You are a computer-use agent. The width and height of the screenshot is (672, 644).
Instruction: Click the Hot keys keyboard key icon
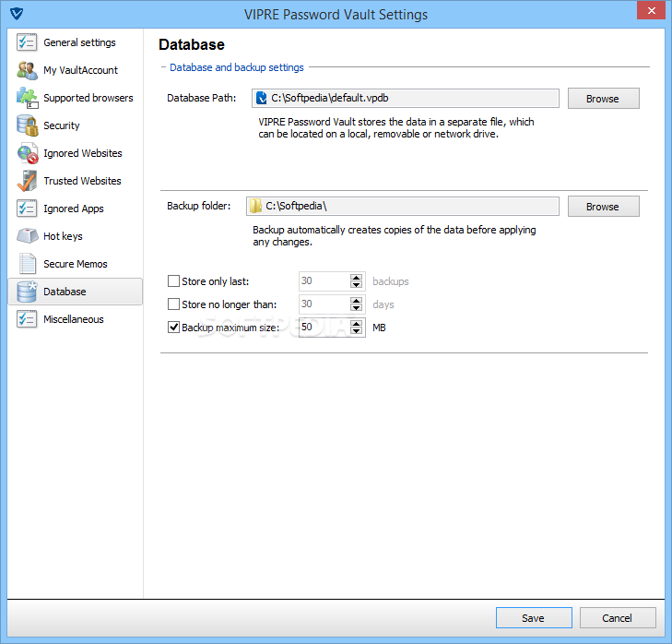pyautogui.click(x=28, y=236)
